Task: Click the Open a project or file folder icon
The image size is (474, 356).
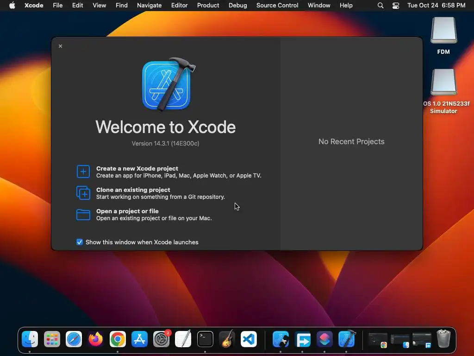Action: (x=83, y=215)
